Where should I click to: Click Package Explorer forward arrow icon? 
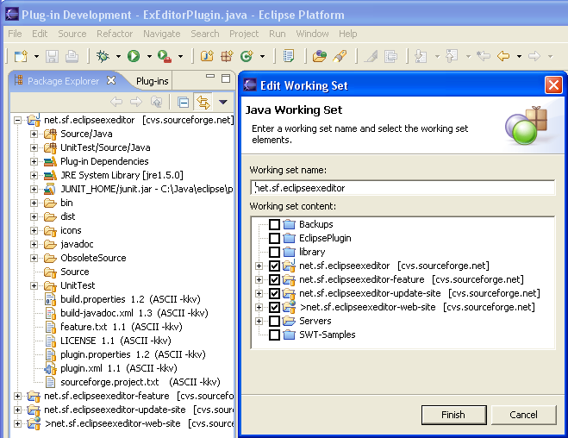136,102
